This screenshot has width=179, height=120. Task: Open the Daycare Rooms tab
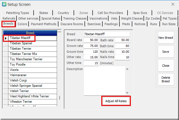(72, 24)
